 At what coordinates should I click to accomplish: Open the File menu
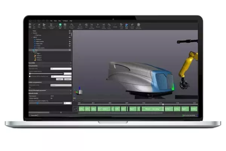click(52, 21)
